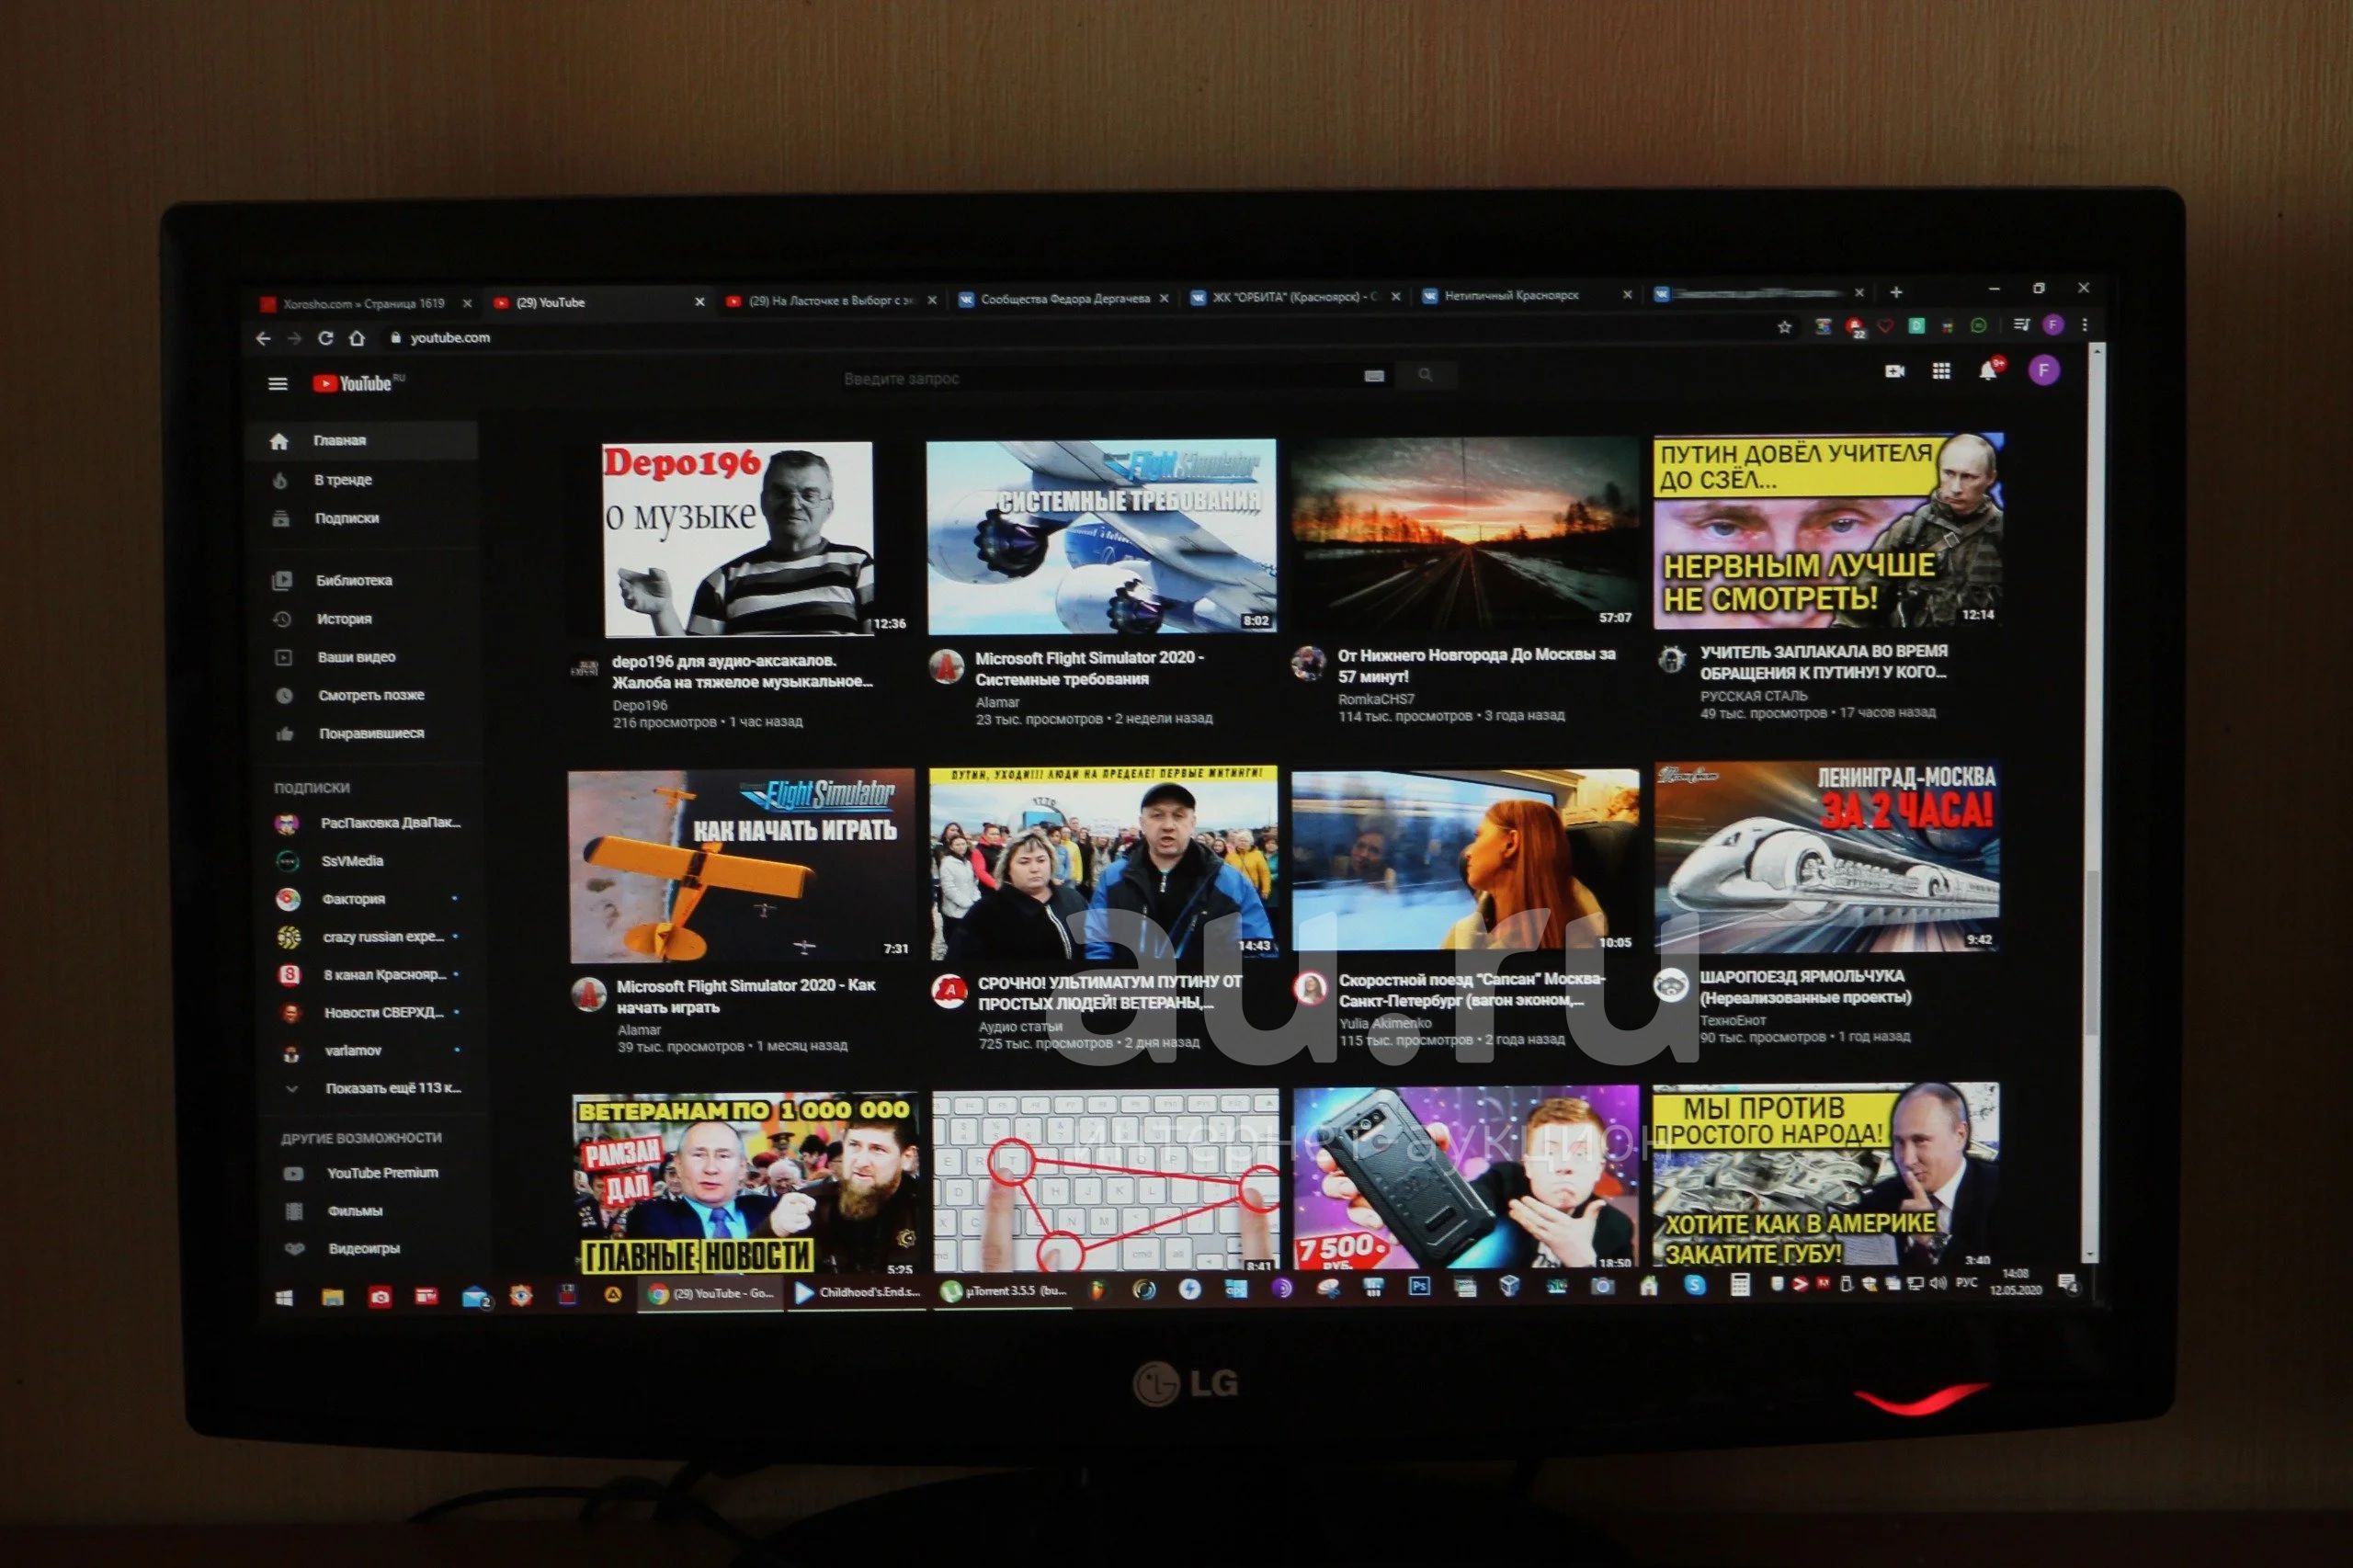The image size is (2353, 1568).
Task: Close the (29) YouTube tab
Action: click(x=700, y=302)
